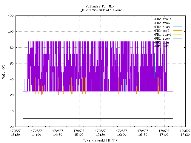Viewport: 191px width, 143px height.
Task: Click the y-axis tick value 80
Action: pyautogui.click(x=12, y=48)
